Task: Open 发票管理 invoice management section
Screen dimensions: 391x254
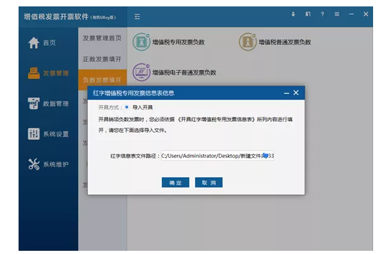Action: 48,73
